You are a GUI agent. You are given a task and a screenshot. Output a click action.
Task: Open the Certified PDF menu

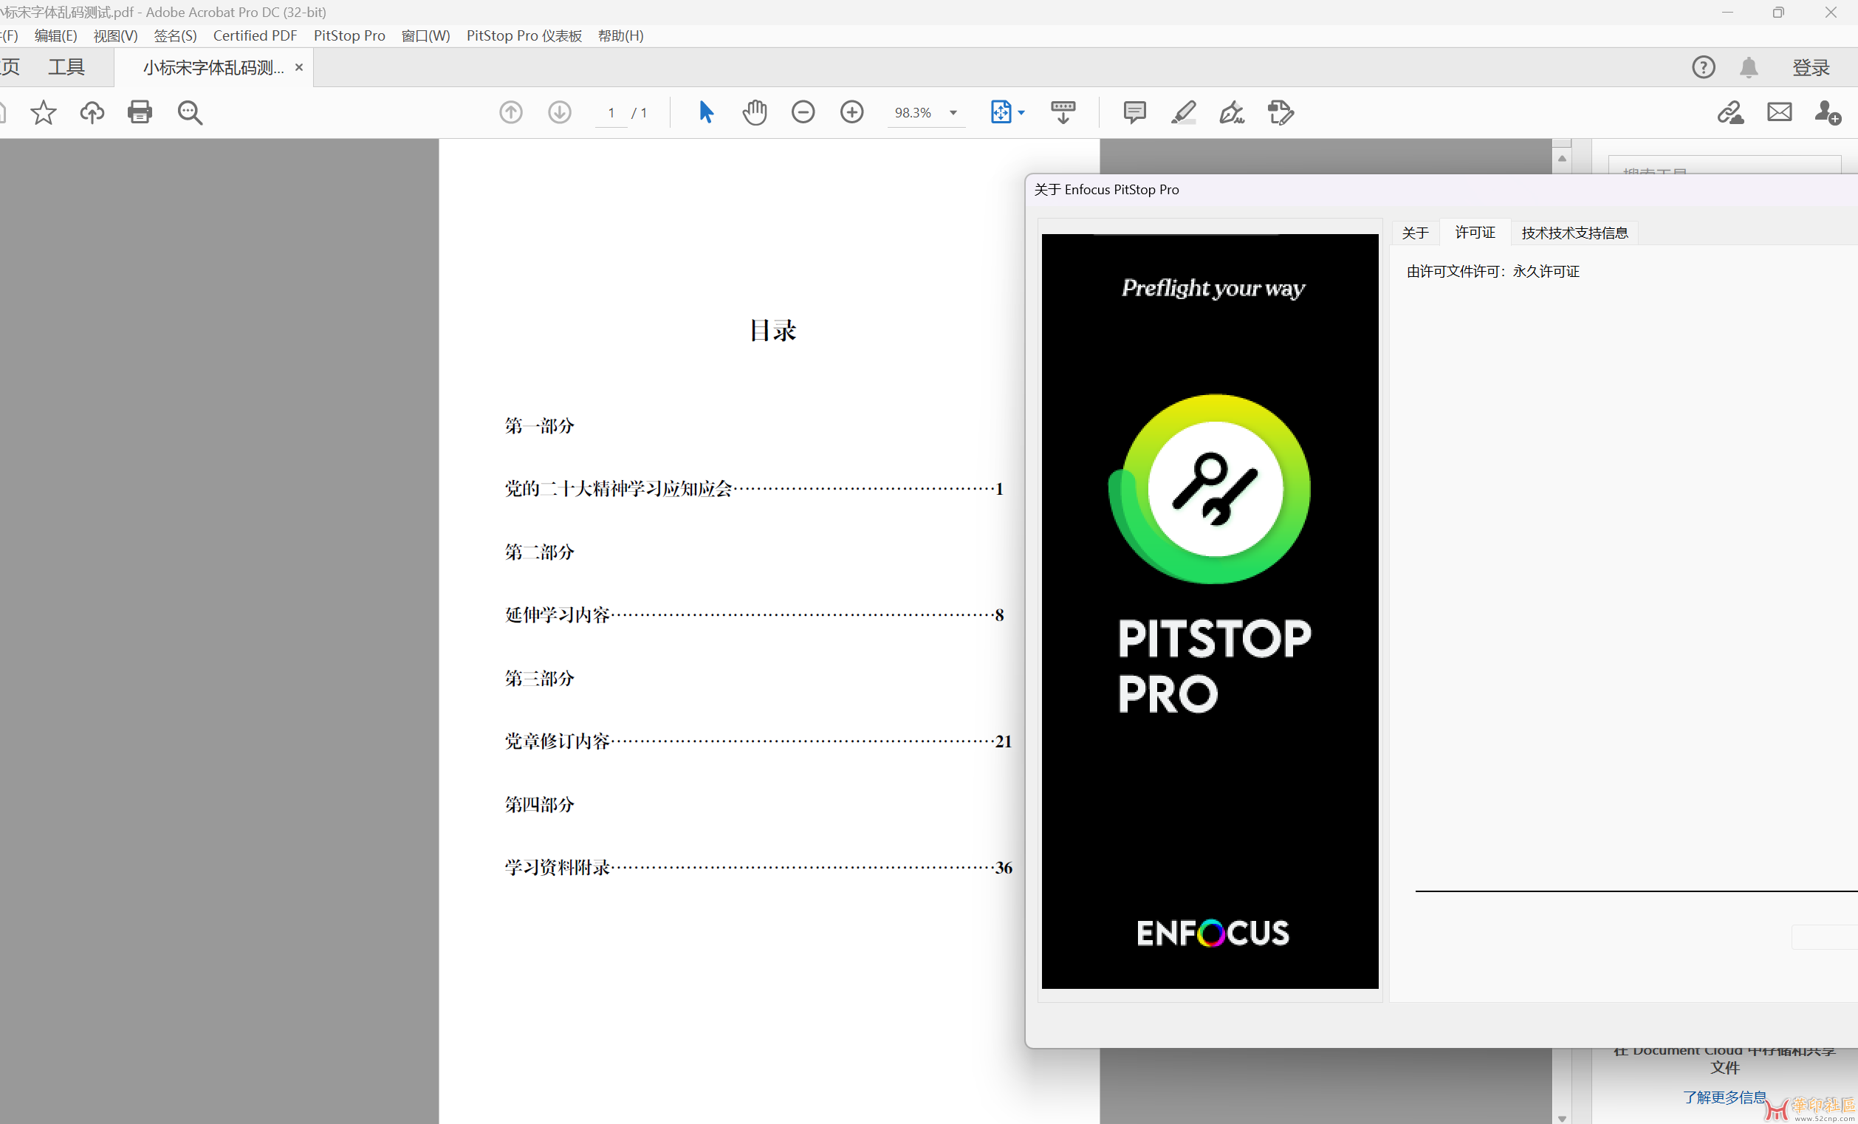(x=255, y=35)
